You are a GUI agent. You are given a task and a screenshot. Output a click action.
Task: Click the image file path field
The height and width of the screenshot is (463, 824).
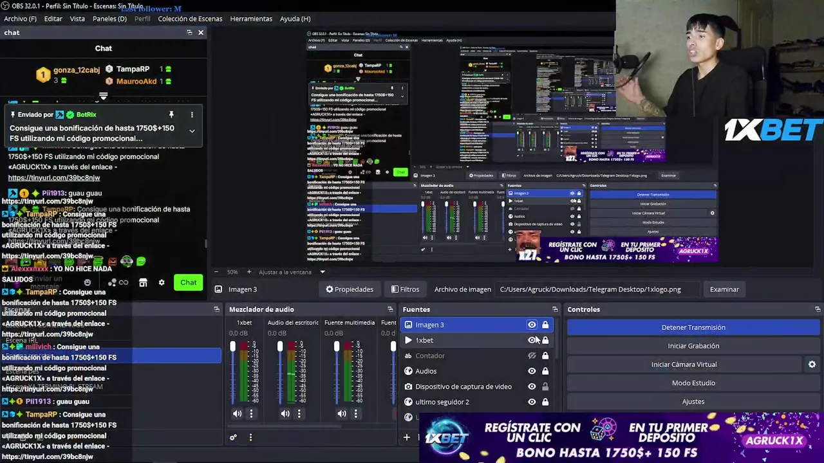pos(597,289)
